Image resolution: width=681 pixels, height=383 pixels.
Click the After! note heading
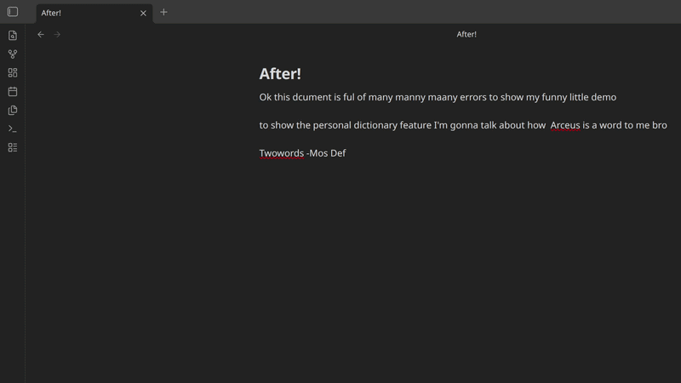(280, 73)
